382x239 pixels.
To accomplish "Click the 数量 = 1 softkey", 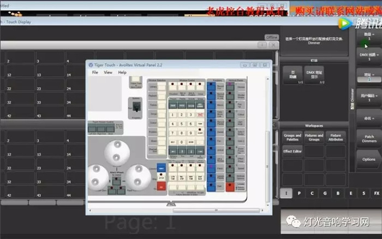I will click(x=369, y=37).
